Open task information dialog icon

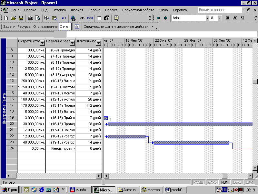click(x=99, y=18)
